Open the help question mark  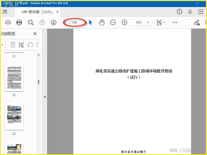[x=179, y=12]
